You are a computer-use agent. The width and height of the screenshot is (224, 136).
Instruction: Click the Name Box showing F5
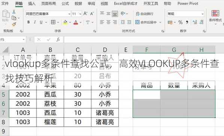coord(13,40)
